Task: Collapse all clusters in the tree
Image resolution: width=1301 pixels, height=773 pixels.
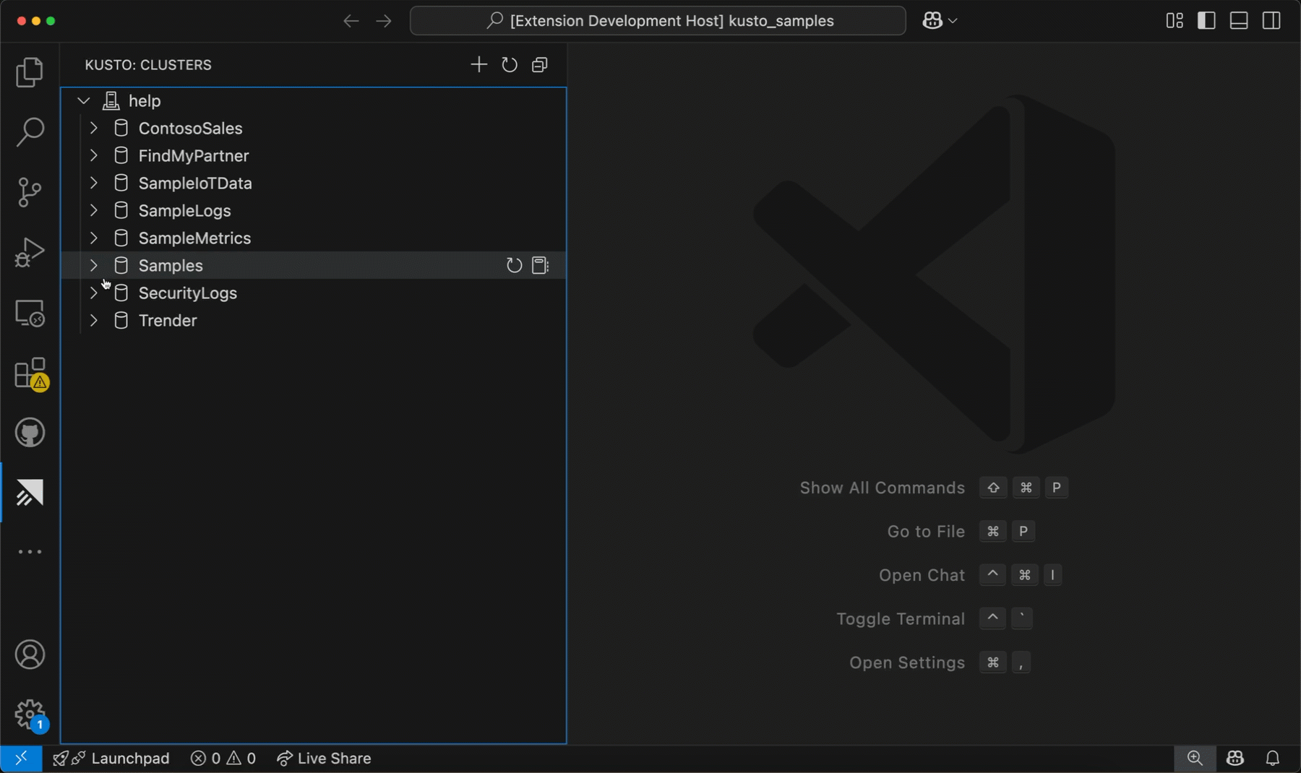Action: pyautogui.click(x=540, y=64)
